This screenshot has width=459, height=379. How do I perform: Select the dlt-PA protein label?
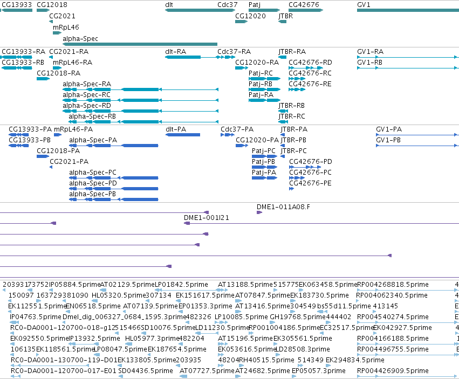176,129
